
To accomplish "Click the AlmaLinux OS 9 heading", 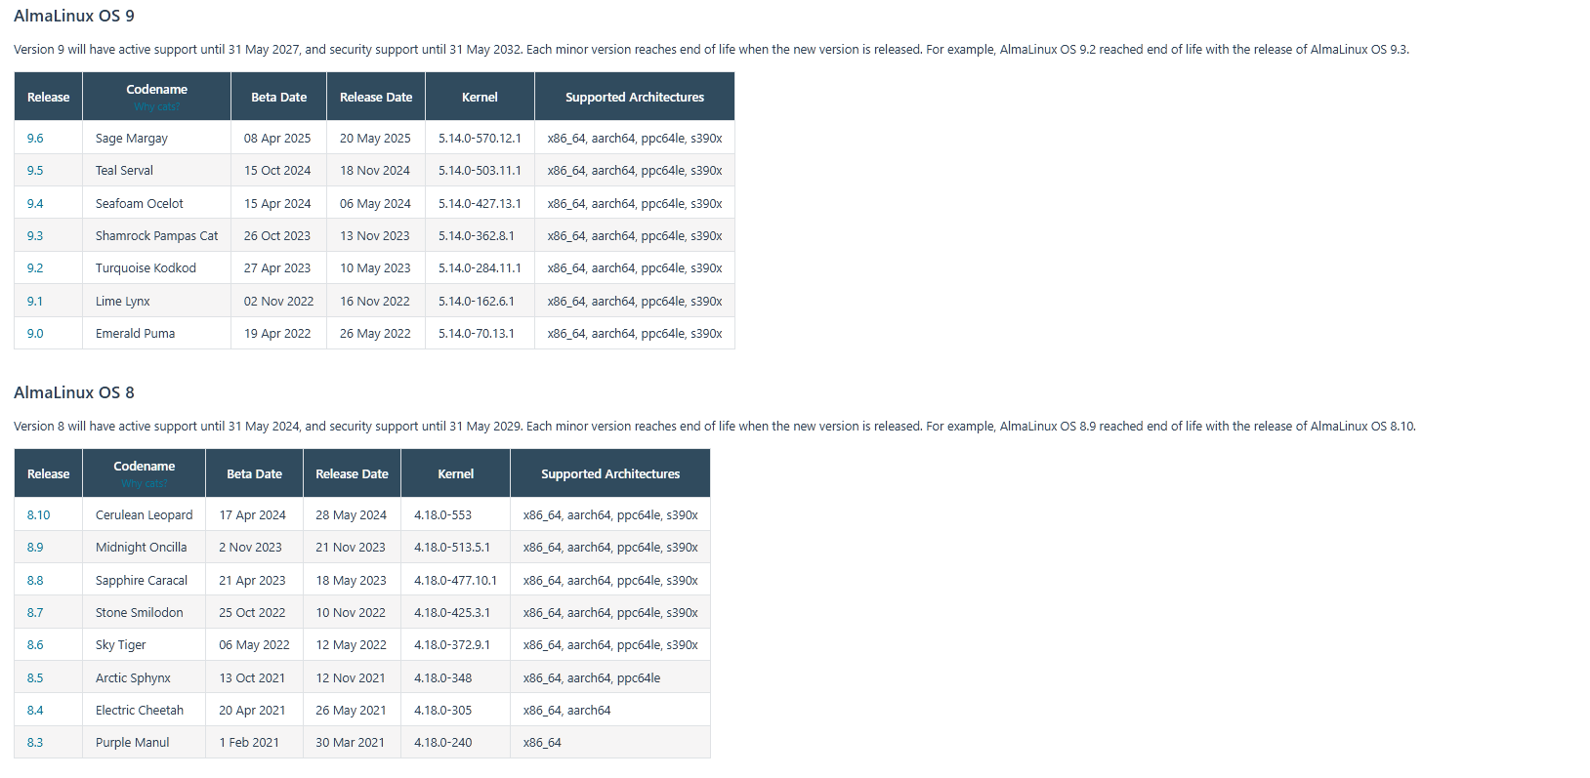I will pos(74,16).
